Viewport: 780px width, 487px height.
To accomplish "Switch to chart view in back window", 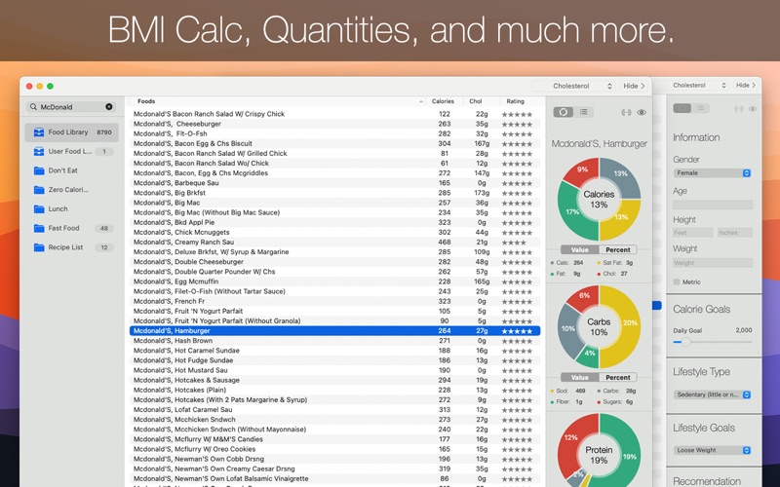I will click(682, 108).
